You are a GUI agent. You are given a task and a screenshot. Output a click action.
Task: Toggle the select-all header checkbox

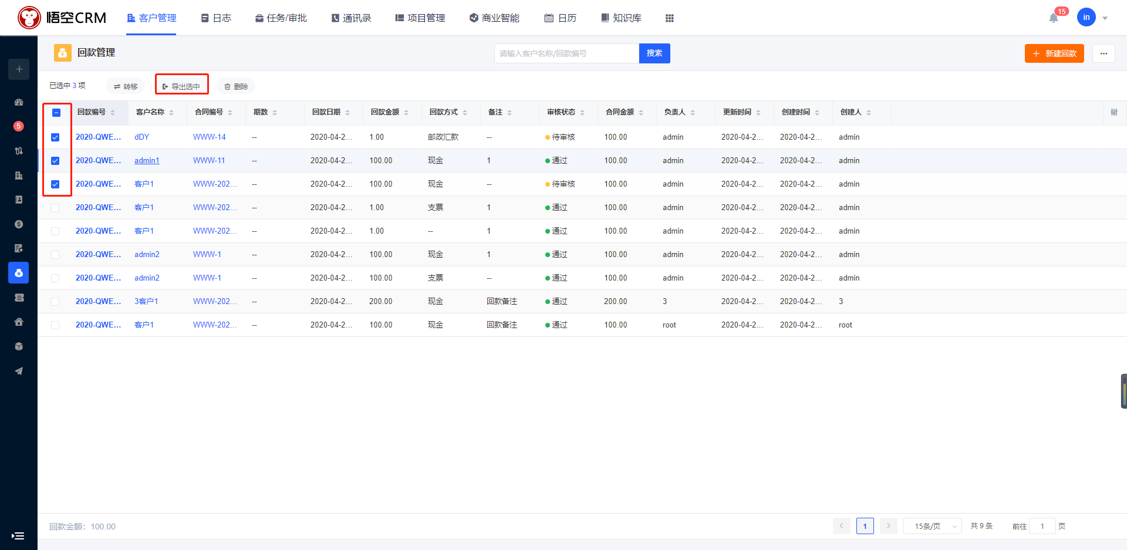56,113
